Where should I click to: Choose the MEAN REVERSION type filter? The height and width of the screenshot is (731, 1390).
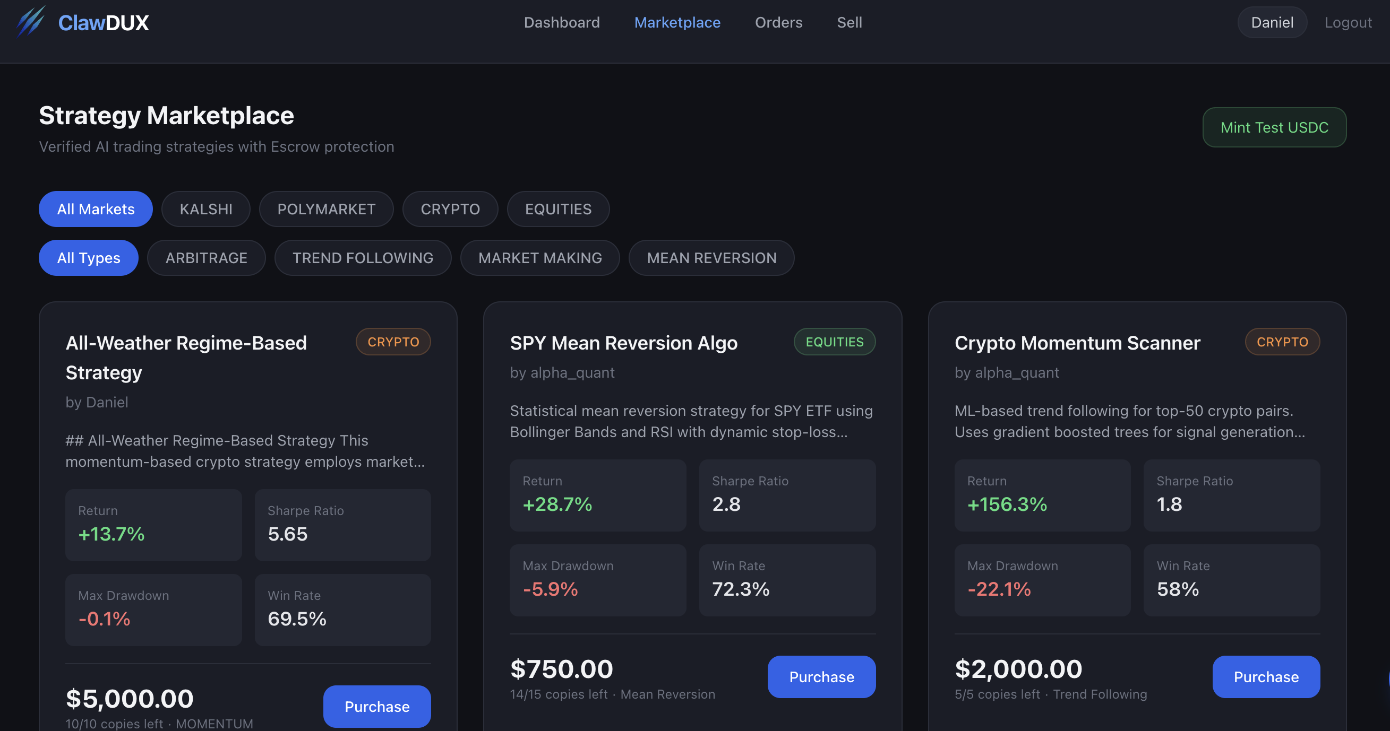[711, 258]
